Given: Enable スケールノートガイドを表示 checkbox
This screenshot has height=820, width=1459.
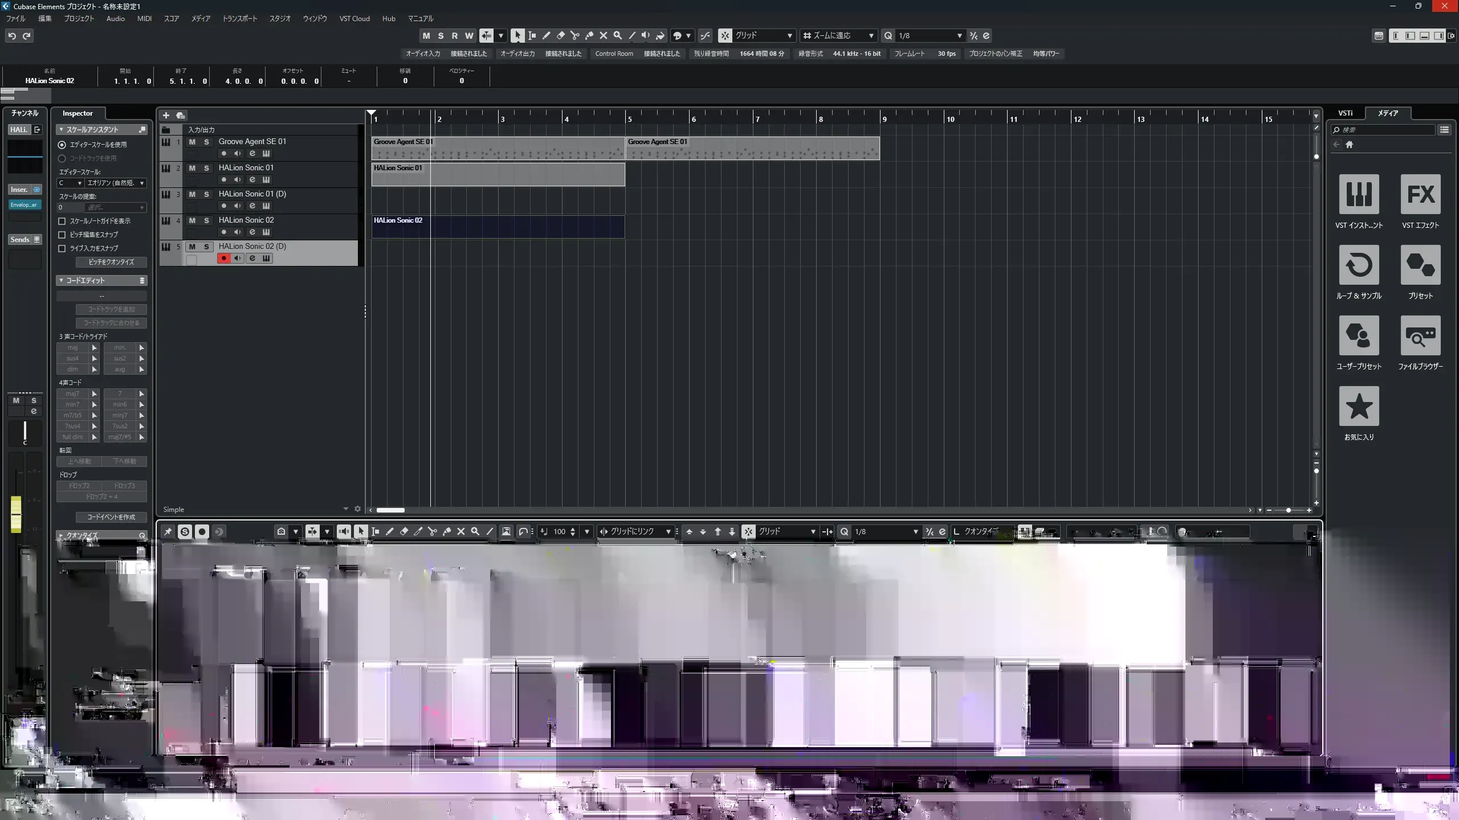Looking at the screenshot, I should (62, 221).
